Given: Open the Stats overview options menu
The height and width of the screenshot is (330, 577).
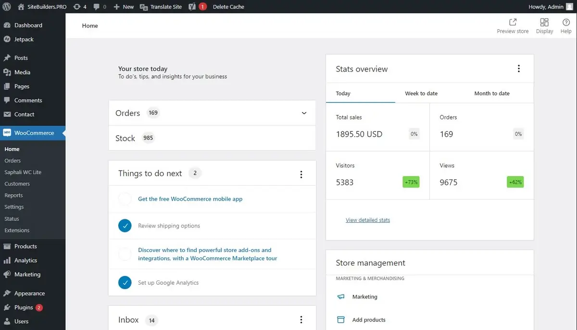Looking at the screenshot, I should tap(518, 68).
